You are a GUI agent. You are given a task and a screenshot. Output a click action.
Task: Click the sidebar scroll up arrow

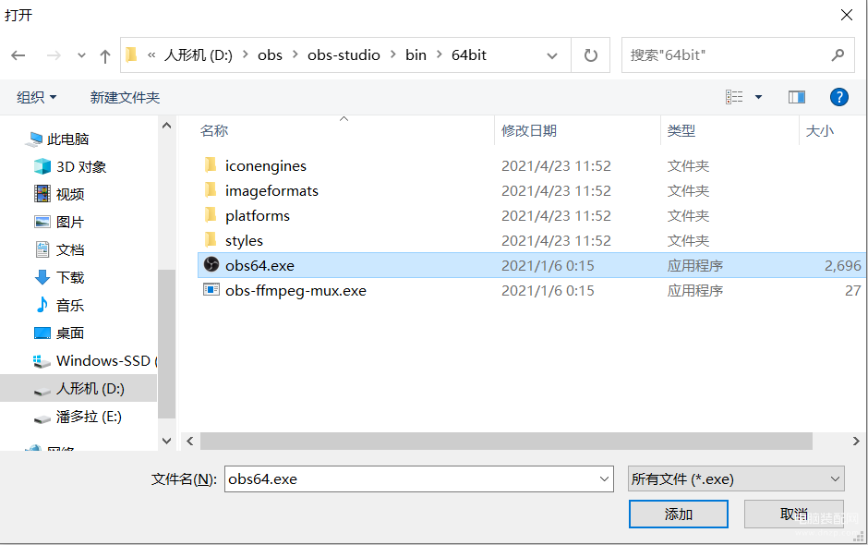tap(166, 126)
